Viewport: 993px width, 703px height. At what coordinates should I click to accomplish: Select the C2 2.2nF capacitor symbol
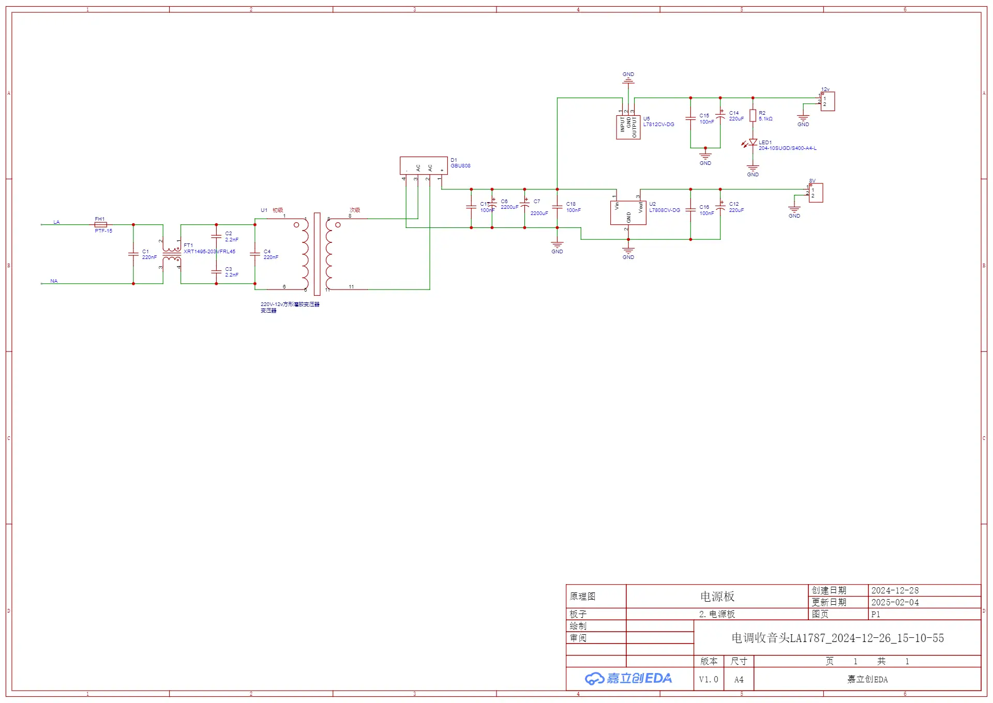click(216, 236)
